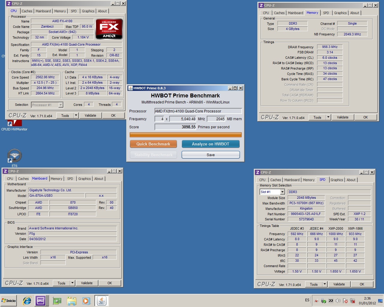This screenshot has width=384, height=307.
Task: Switch to Caches tab in top-left CPU-Z
Action: pyautogui.click(x=27, y=11)
